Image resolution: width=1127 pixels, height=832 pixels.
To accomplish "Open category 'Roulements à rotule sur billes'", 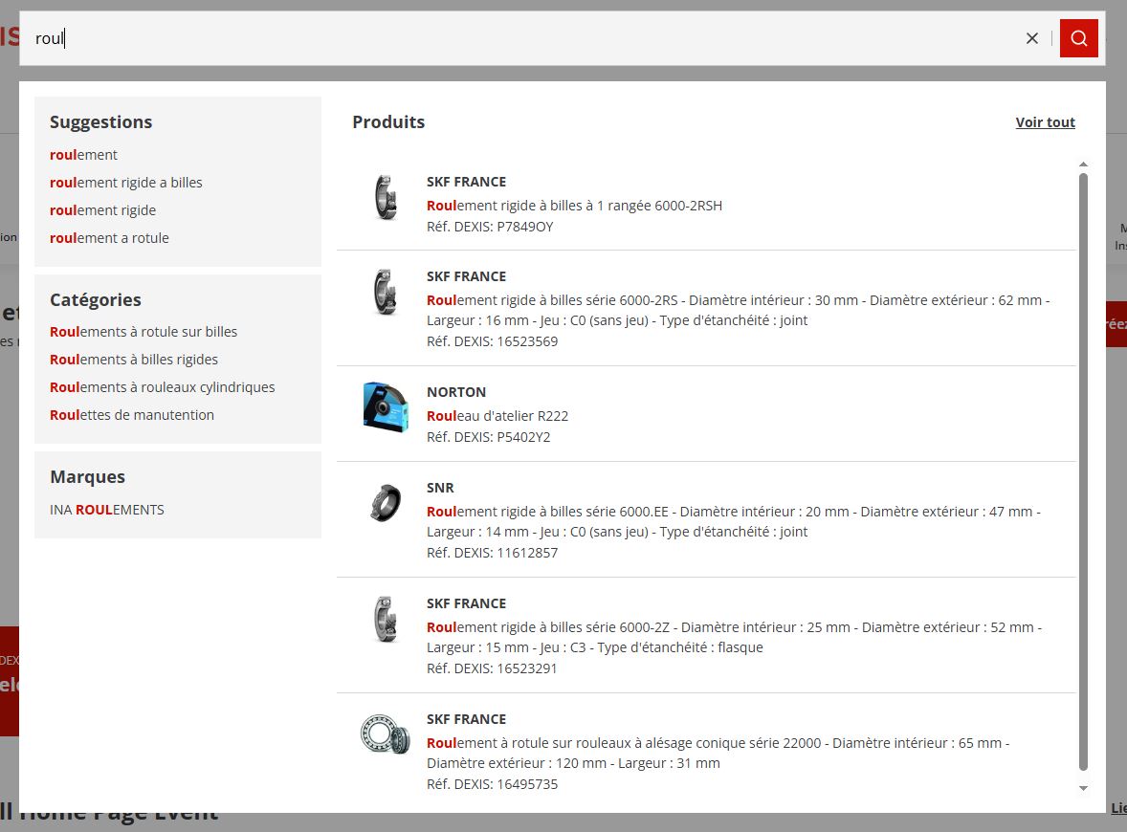I will (144, 332).
